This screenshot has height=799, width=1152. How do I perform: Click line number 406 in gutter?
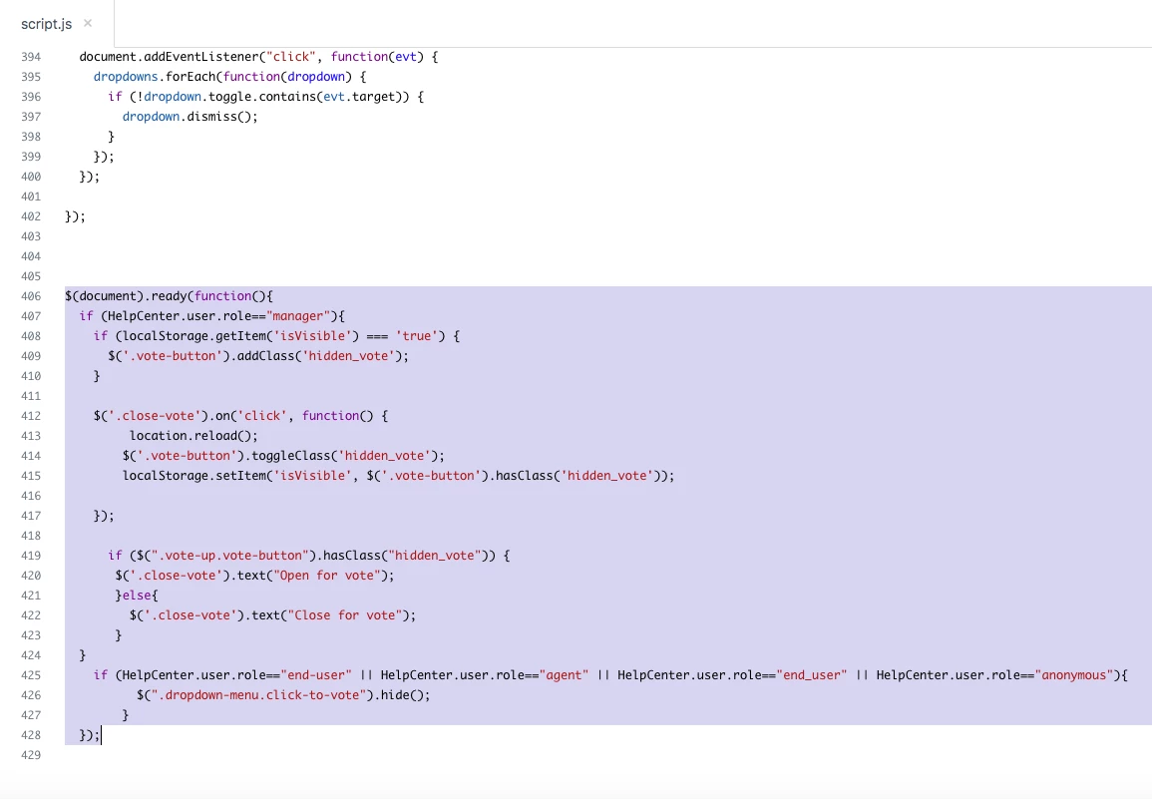[x=31, y=296]
